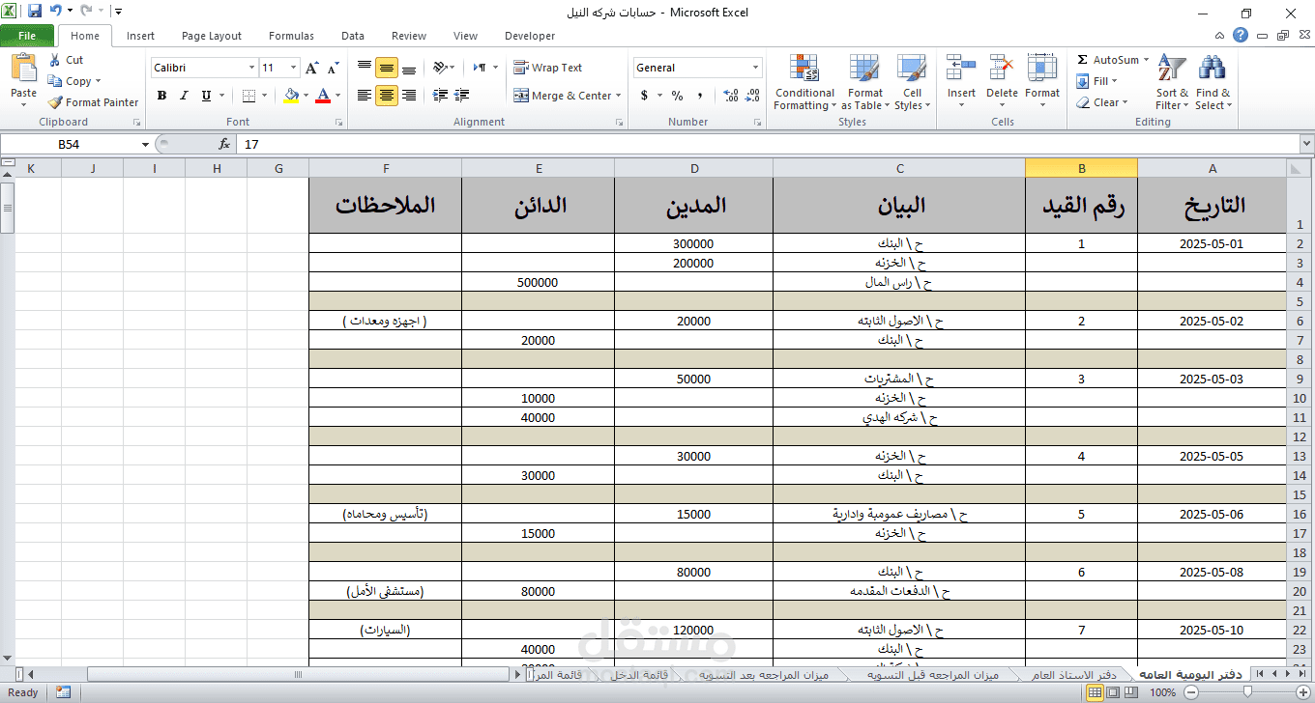Click Decrease Decimal icon

(x=753, y=96)
